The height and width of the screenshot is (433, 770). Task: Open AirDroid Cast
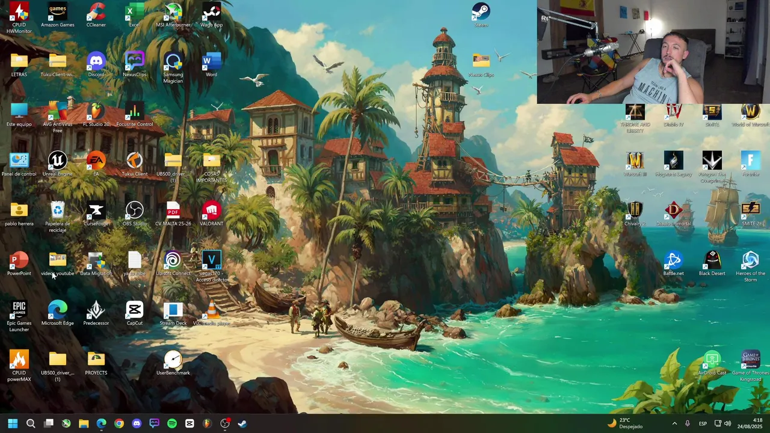click(x=712, y=363)
